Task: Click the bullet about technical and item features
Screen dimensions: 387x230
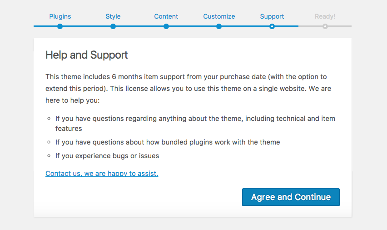Action: pyautogui.click(x=195, y=119)
